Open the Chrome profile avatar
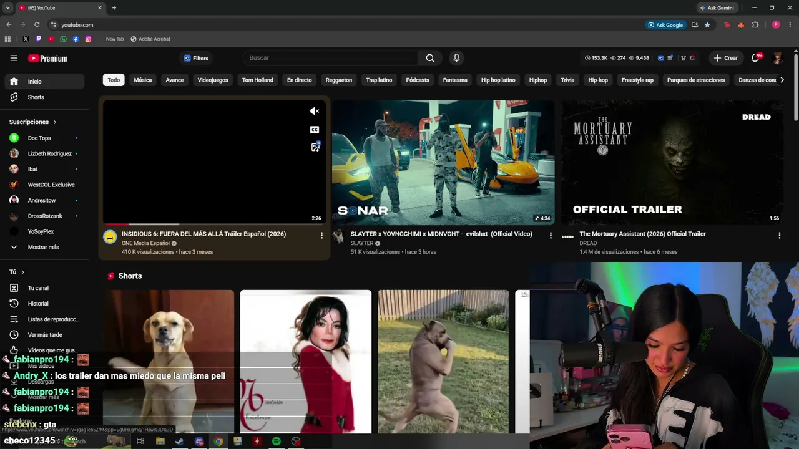Image resolution: width=799 pixels, height=449 pixels. (x=776, y=25)
